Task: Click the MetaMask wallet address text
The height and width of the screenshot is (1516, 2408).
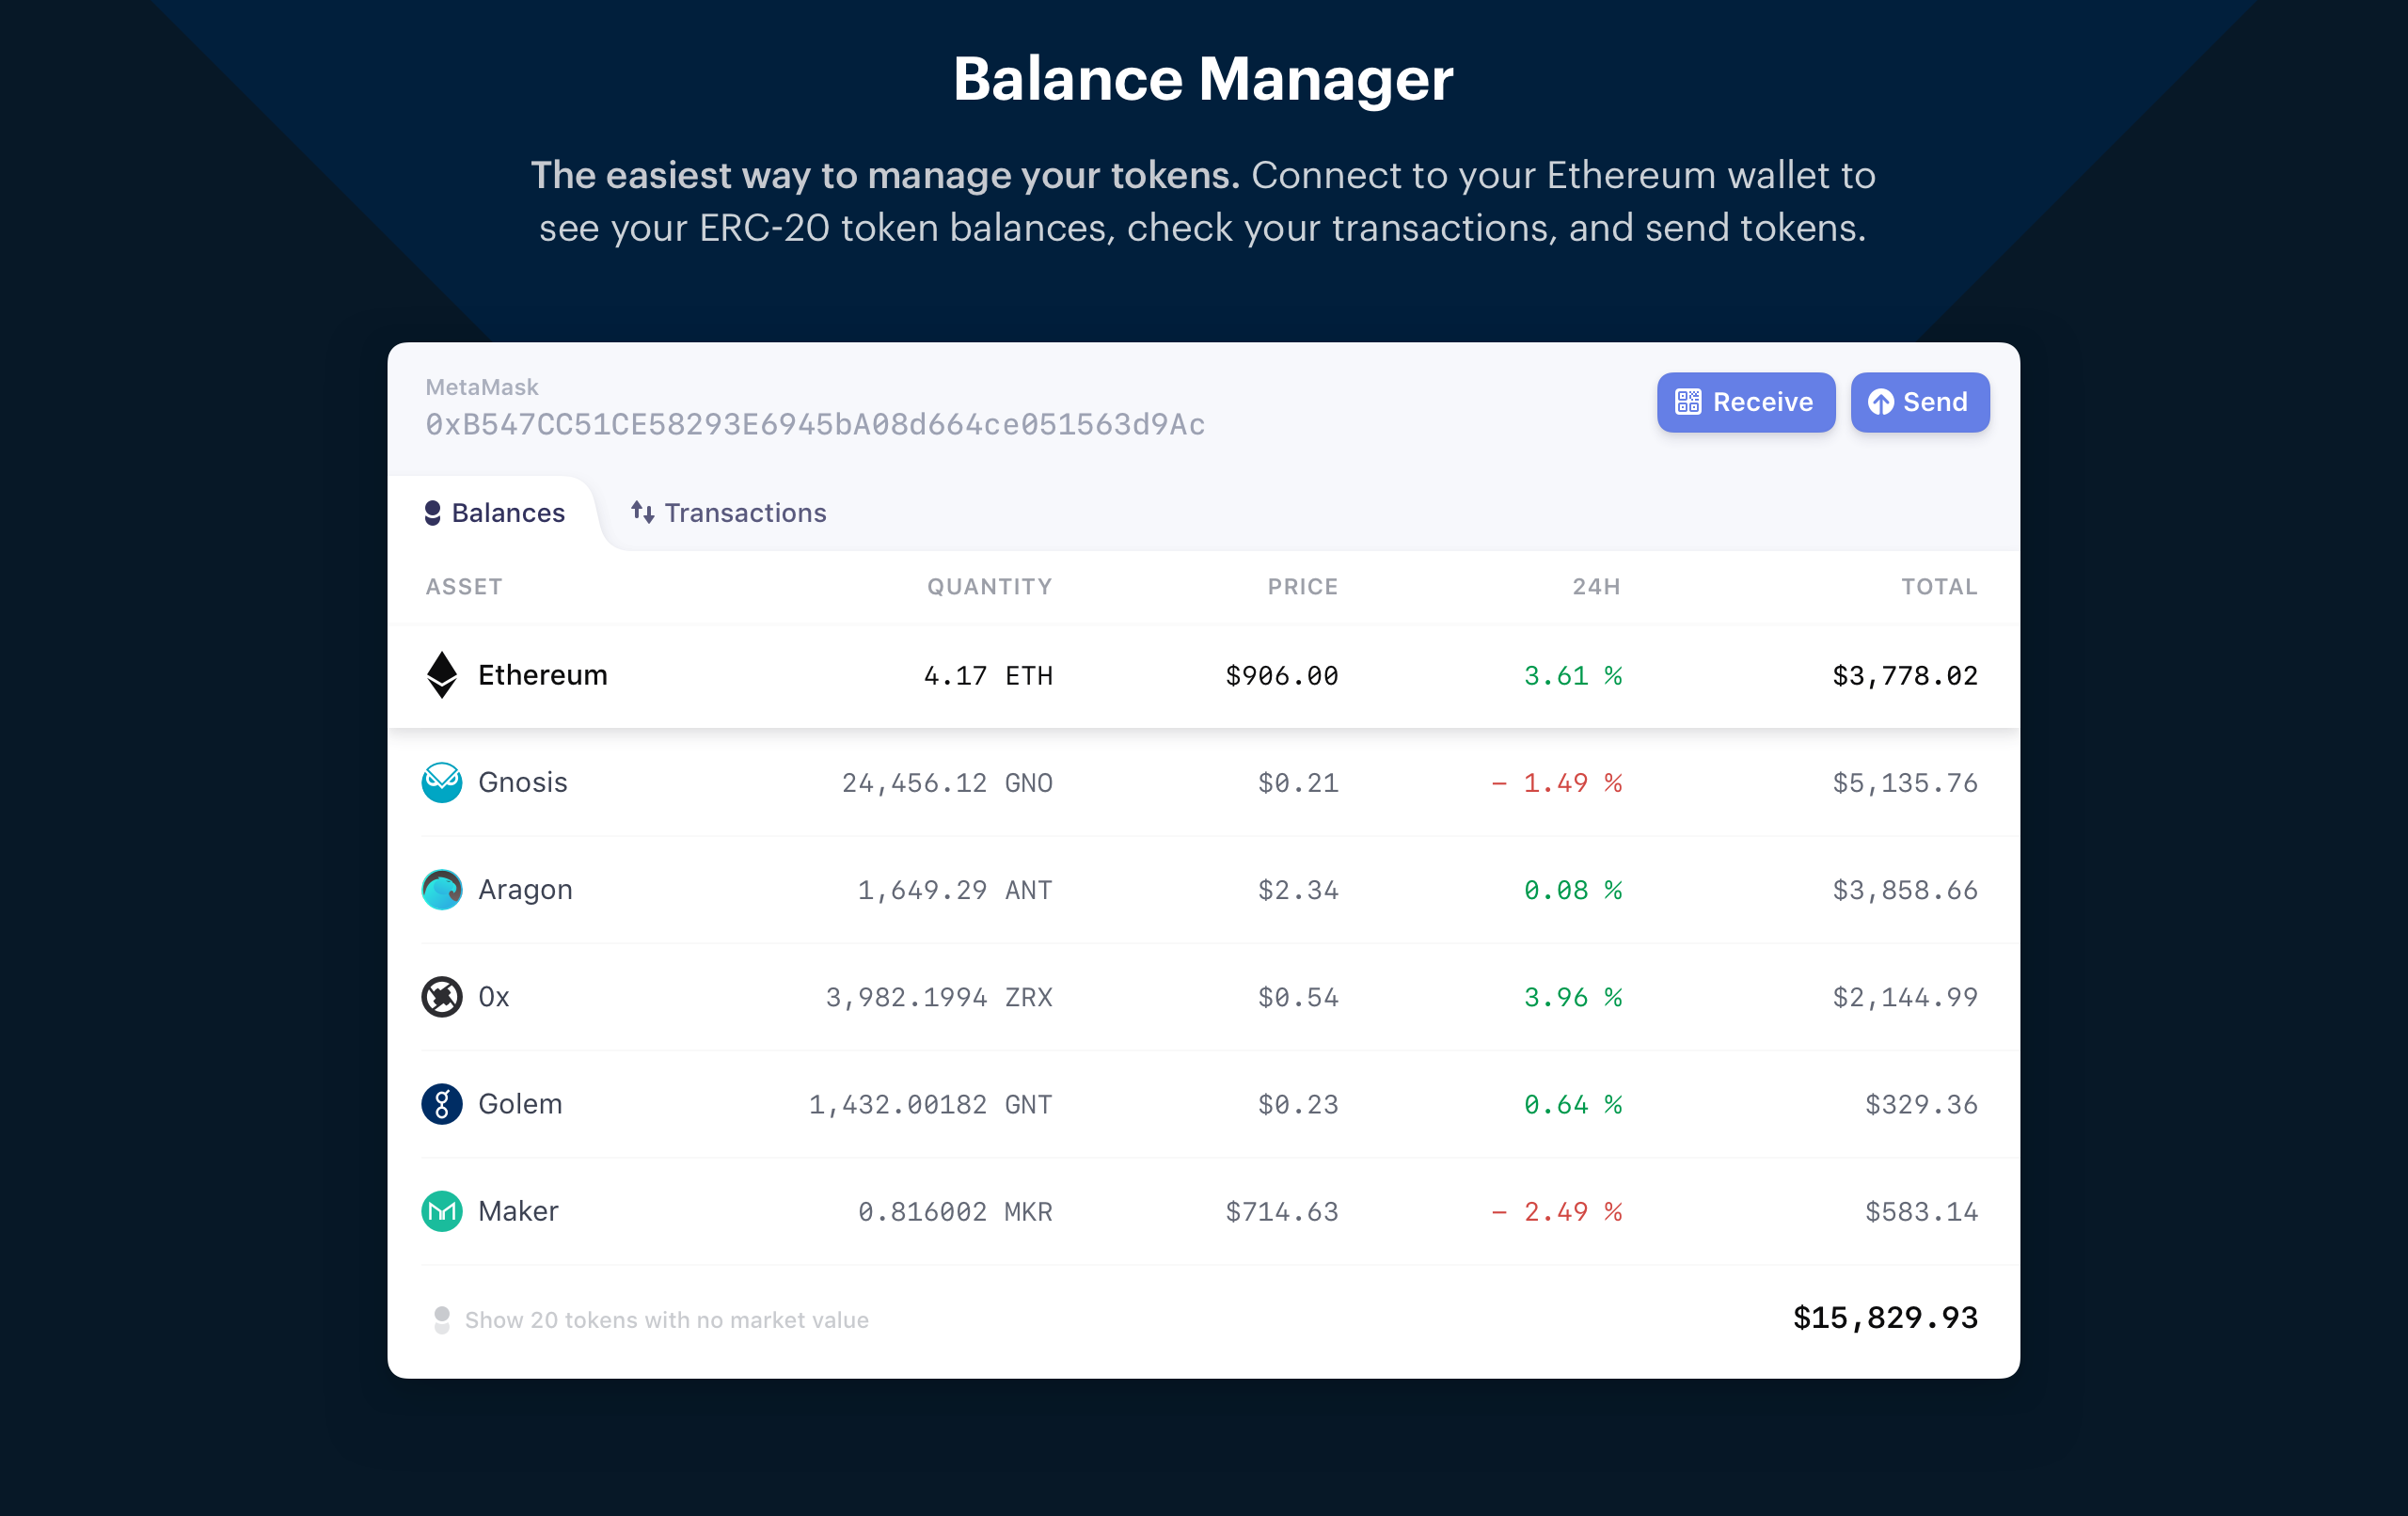Action: [x=815, y=425]
